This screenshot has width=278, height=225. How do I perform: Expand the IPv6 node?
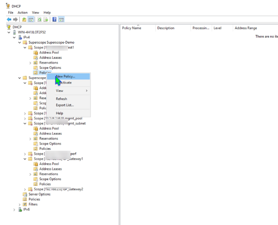tap(15, 210)
